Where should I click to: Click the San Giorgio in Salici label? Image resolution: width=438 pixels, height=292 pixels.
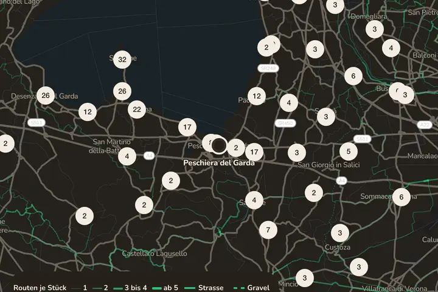tap(328, 165)
